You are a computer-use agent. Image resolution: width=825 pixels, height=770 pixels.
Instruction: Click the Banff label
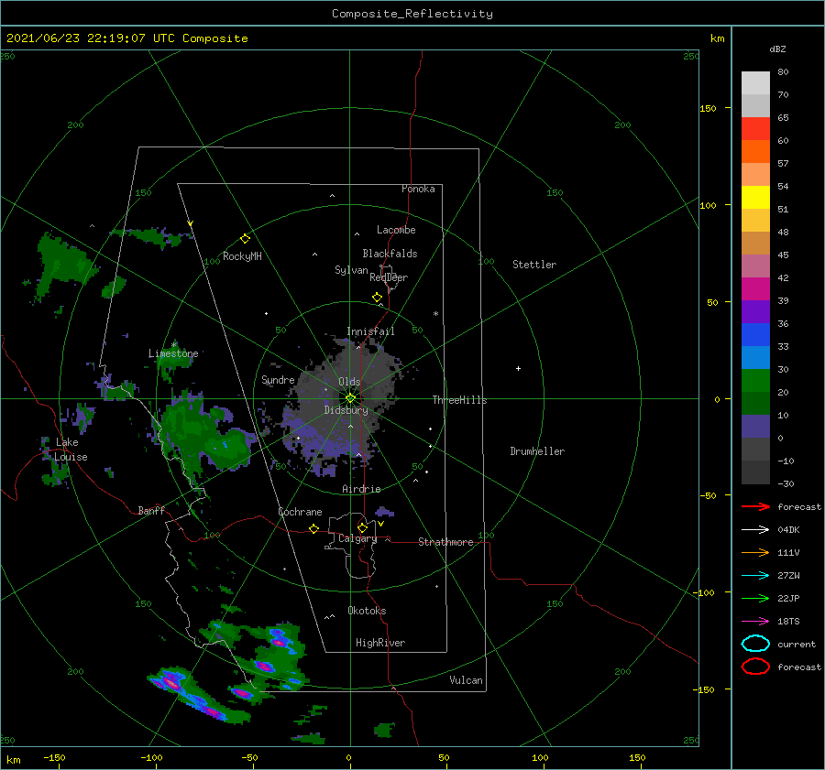pyautogui.click(x=151, y=511)
